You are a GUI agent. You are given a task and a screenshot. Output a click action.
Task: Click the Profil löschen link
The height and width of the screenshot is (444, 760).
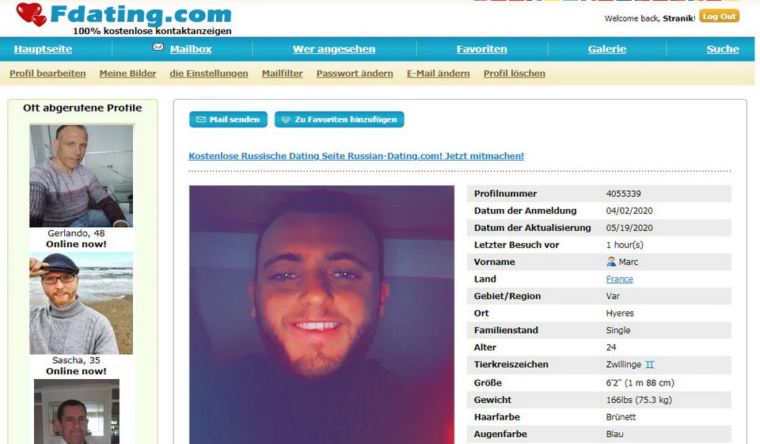tap(515, 73)
